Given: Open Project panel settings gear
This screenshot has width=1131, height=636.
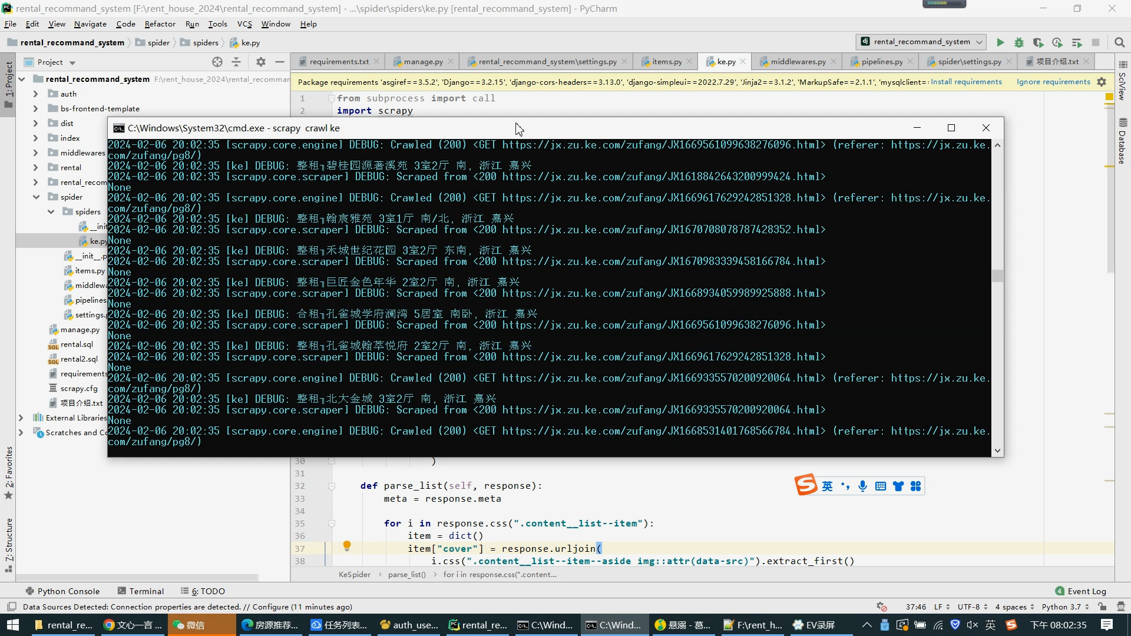Looking at the screenshot, I should pos(261,62).
